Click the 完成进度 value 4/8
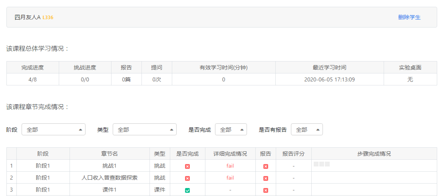446x196 pixels. click(x=32, y=79)
